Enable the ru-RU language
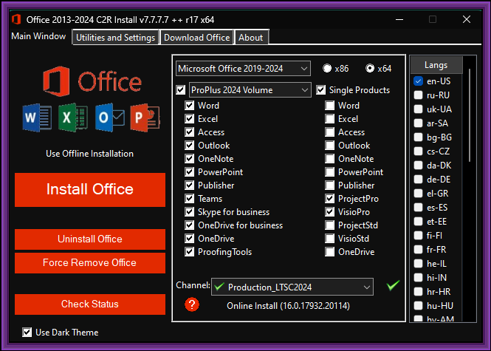491x351 pixels. 419,95
